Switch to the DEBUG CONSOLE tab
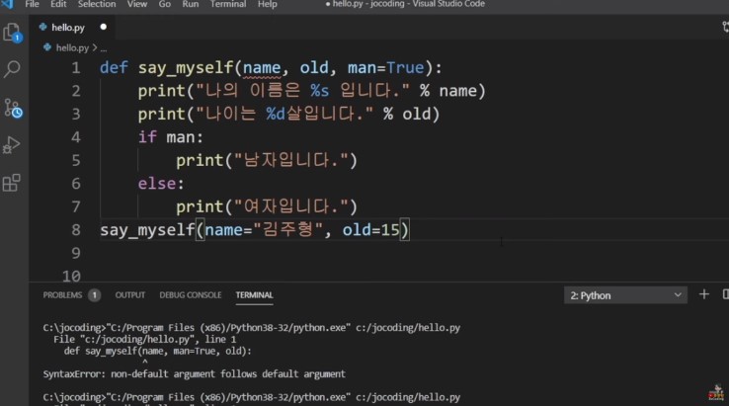The height and width of the screenshot is (406, 729). coord(190,295)
